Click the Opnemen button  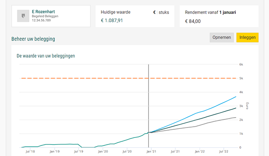[222, 37]
